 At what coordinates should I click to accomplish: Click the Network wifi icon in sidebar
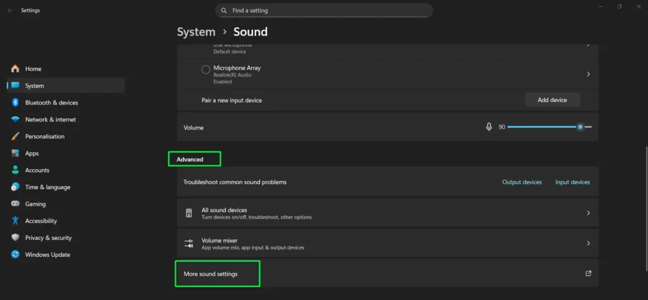click(x=15, y=120)
